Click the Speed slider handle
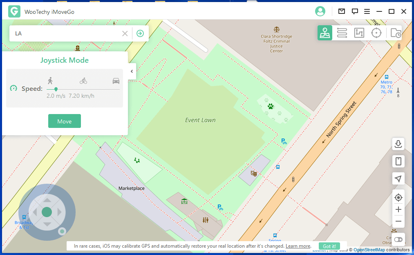This screenshot has height=255, width=414. pos(56,89)
